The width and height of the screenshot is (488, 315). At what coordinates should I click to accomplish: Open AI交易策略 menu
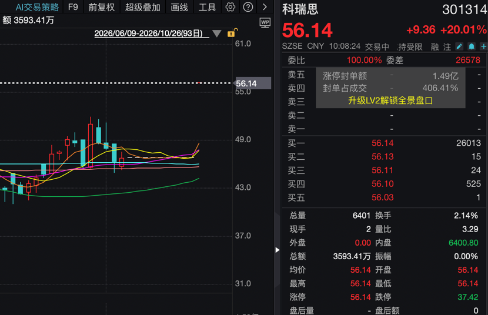coord(37,7)
